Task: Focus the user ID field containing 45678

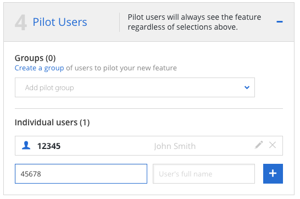Action: tap(81, 174)
